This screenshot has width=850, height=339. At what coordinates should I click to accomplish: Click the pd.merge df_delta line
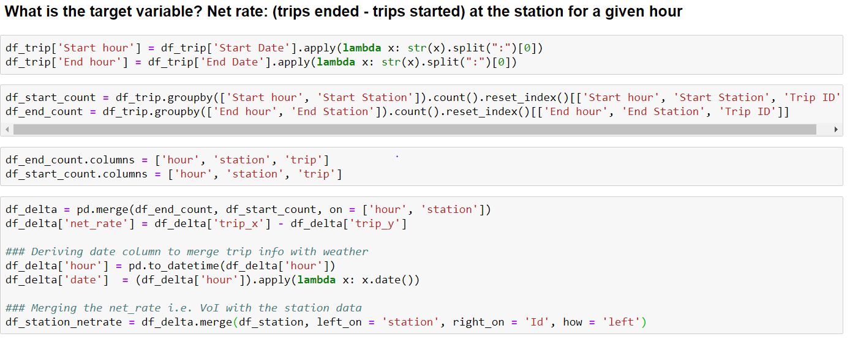248,209
